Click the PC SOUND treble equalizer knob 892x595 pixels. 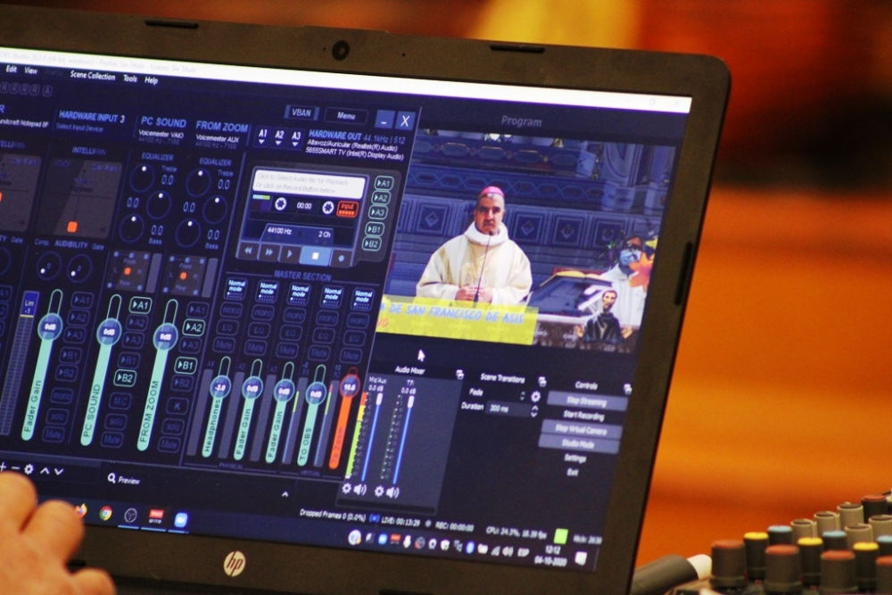[143, 178]
